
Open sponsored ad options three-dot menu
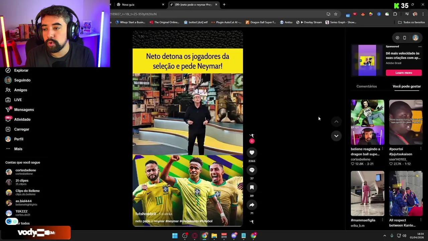(420, 47)
